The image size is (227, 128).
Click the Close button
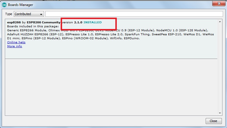click(214, 121)
